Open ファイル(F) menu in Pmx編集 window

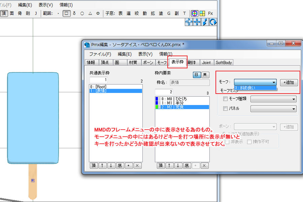point(100,54)
